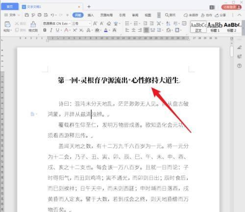The height and width of the screenshot is (212, 245).
Task: Toggle Justify alignment button
Action: click(146, 30)
